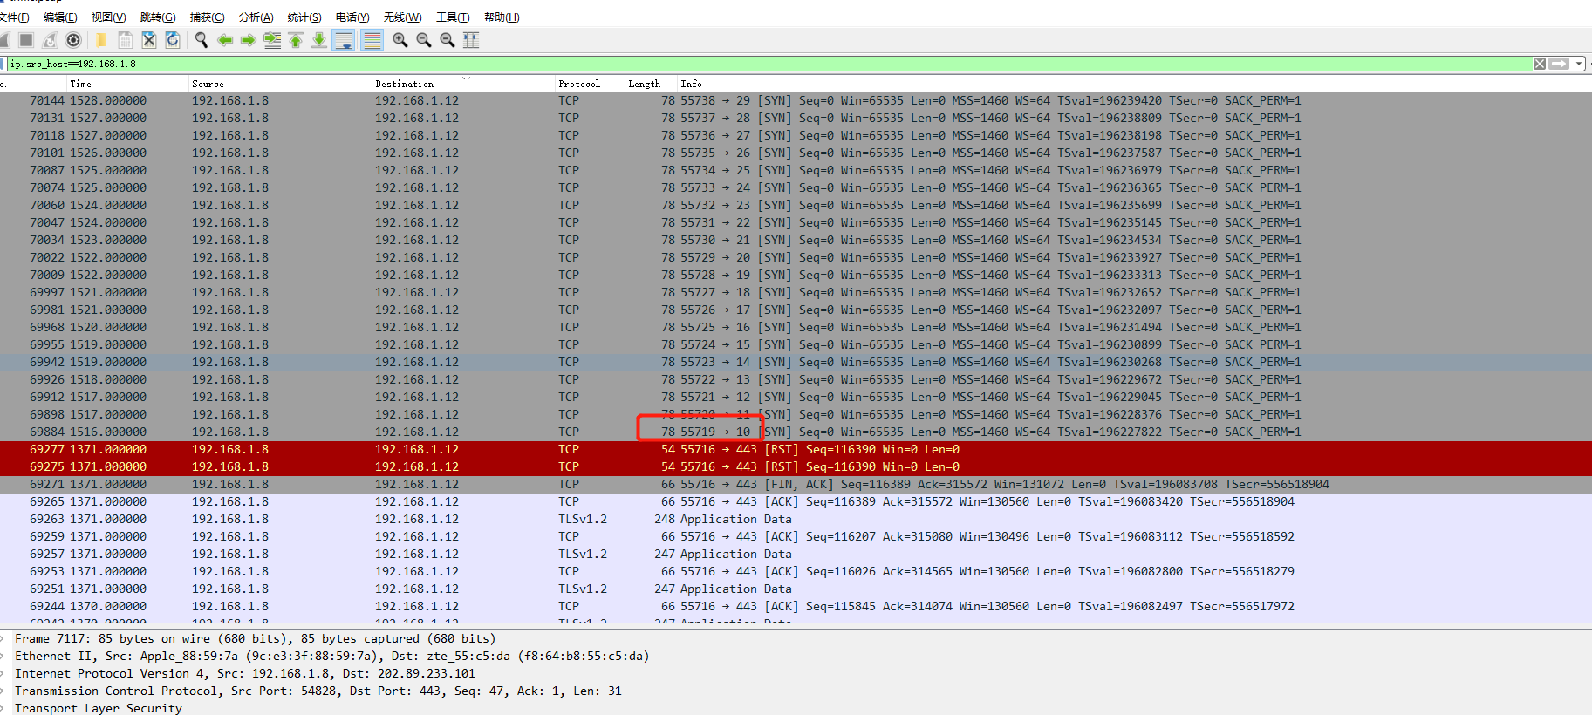Select packet 70087 with port 55734 → 25
This screenshot has height=715, width=1592.
point(796,171)
